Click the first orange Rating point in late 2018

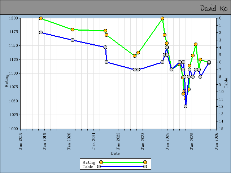(41, 18)
